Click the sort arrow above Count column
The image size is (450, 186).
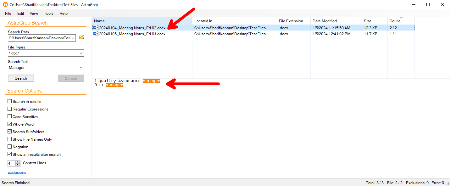[401, 18]
